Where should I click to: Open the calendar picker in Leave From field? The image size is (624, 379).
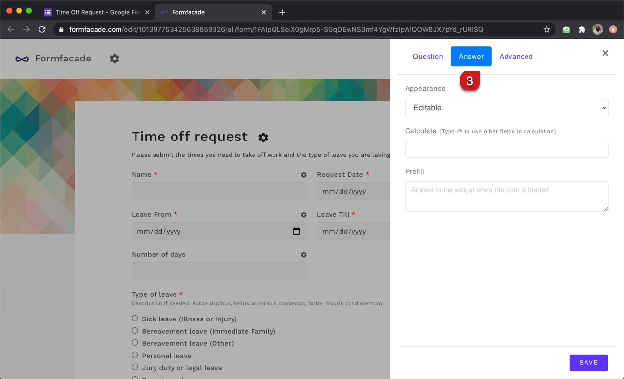coord(296,231)
